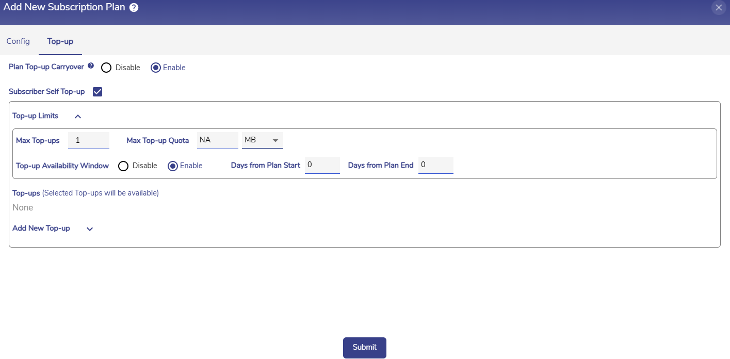Click the Max Top-up Quota value field
The image size is (730, 359).
217,140
